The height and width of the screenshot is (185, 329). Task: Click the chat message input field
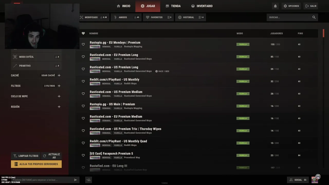(42, 180)
